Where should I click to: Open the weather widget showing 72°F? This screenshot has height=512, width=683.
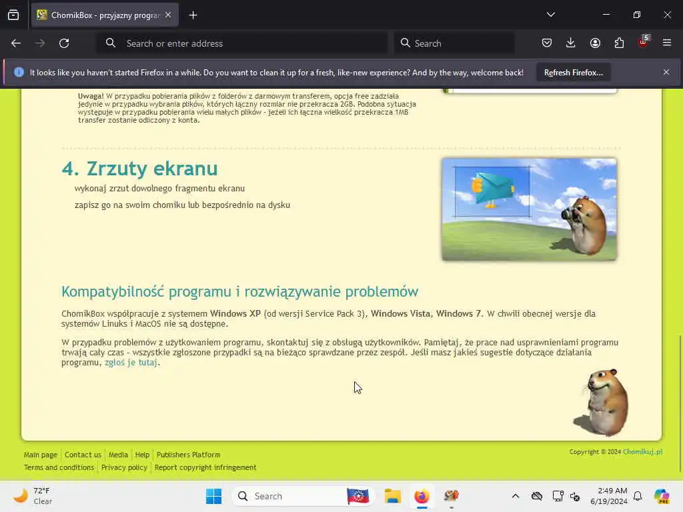point(33,496)
